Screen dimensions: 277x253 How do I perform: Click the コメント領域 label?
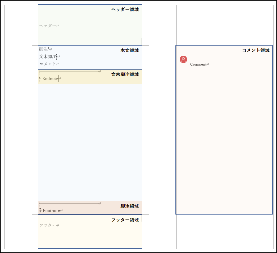click(x=255, y=50)
